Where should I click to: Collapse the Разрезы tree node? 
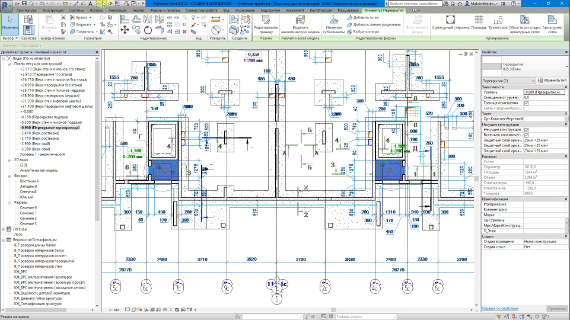9,203
